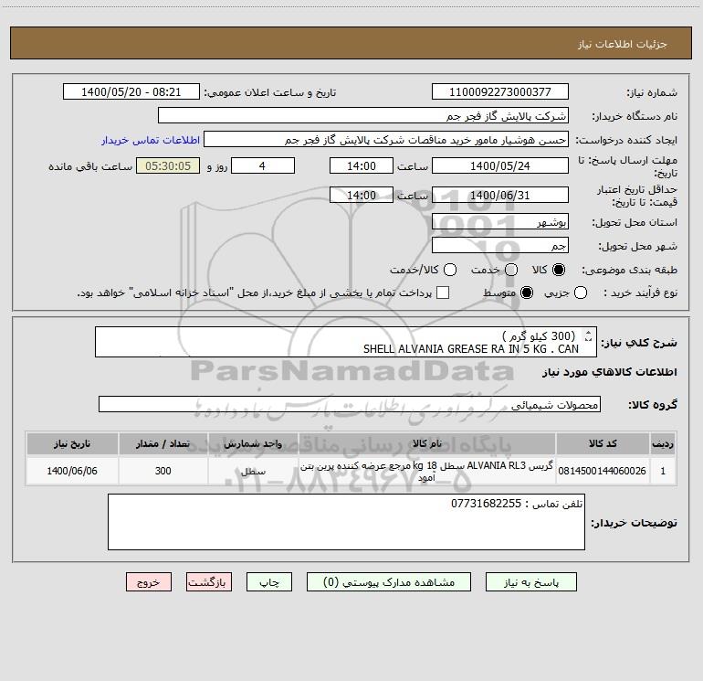Open the اطلاعات تماس خریدار link
This screenshot has height=681, width=703.
pyautogui.click(x=151, y=140)
